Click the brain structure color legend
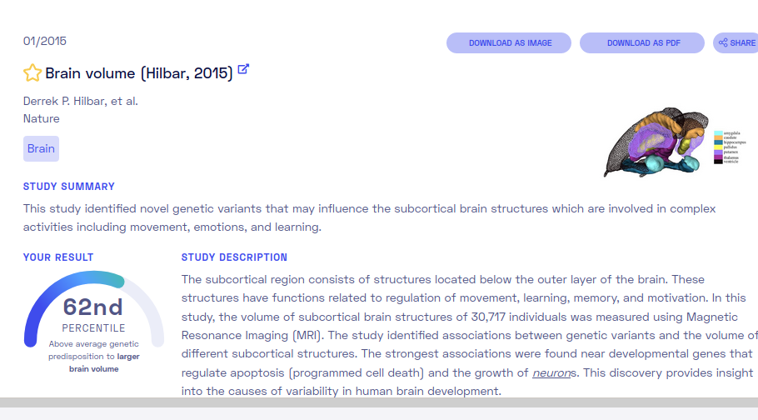This screenshot has height=420, width=758. (x=730, y=147)
